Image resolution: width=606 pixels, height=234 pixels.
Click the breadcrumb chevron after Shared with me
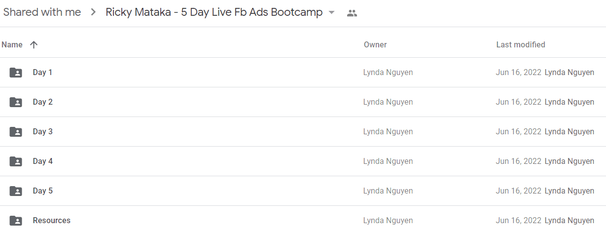[x=93, y=13]
